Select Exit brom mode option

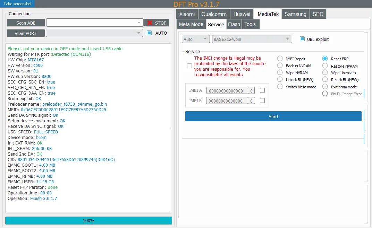click(325, 87)
